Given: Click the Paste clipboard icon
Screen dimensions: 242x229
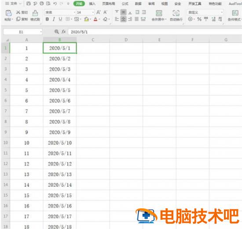Looking at the screenshot, I should click(x=9, y=13).
